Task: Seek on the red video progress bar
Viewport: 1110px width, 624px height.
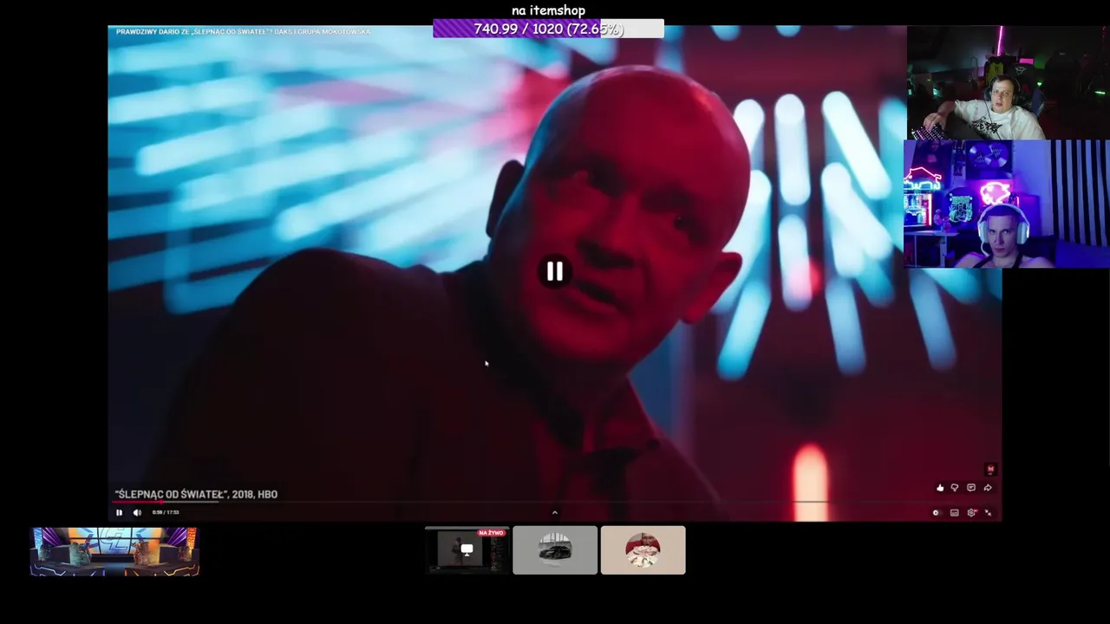Action: coord(555,502)
